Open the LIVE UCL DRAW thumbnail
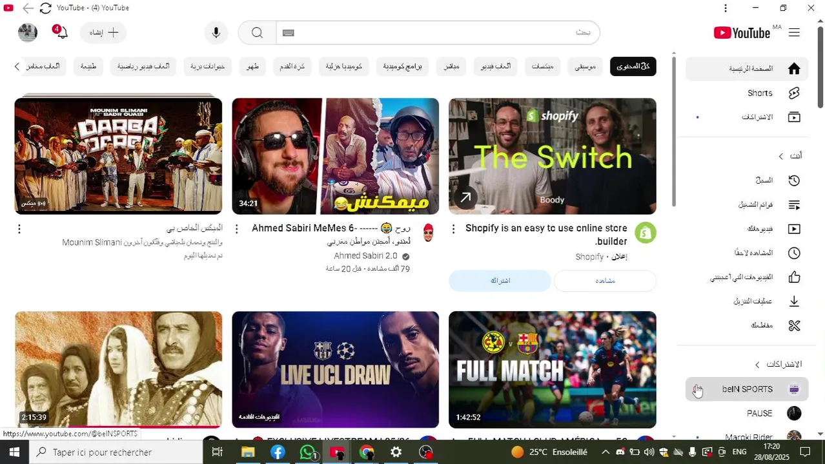This screenshot has height=464, width=825. (336, 369)
